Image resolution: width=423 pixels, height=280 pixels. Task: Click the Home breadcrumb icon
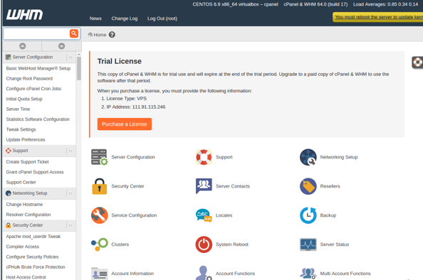(x=90, y=34)
